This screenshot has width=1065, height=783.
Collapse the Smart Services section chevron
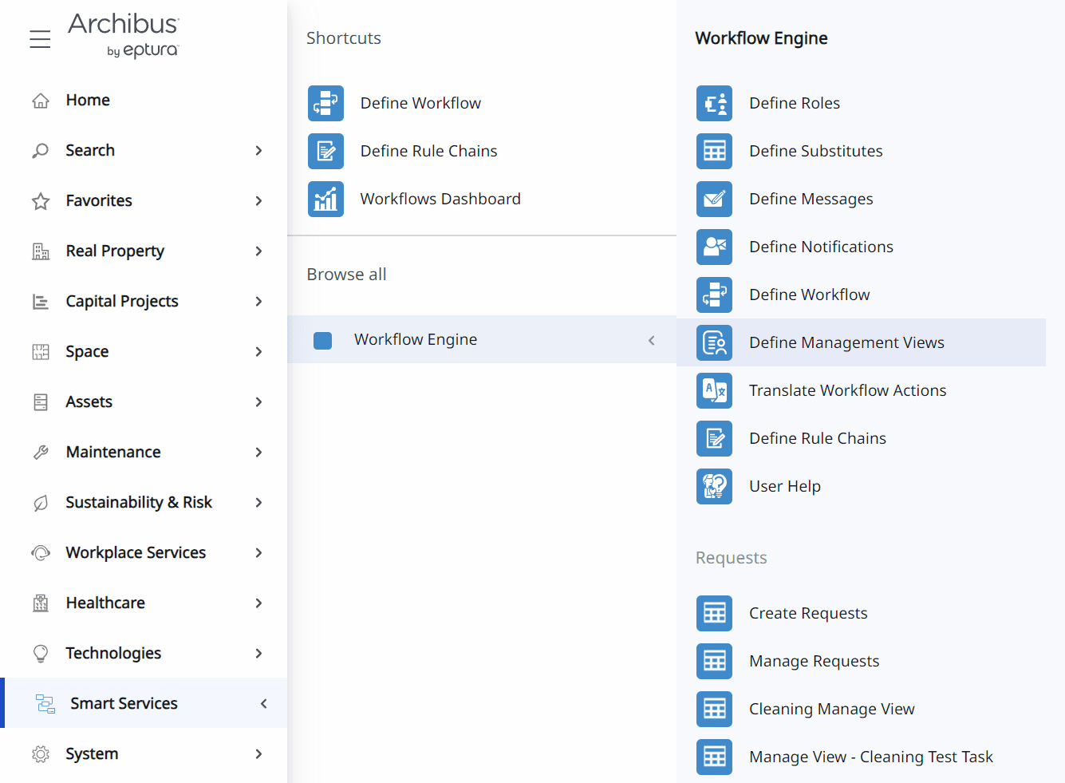tap(263, 703)
